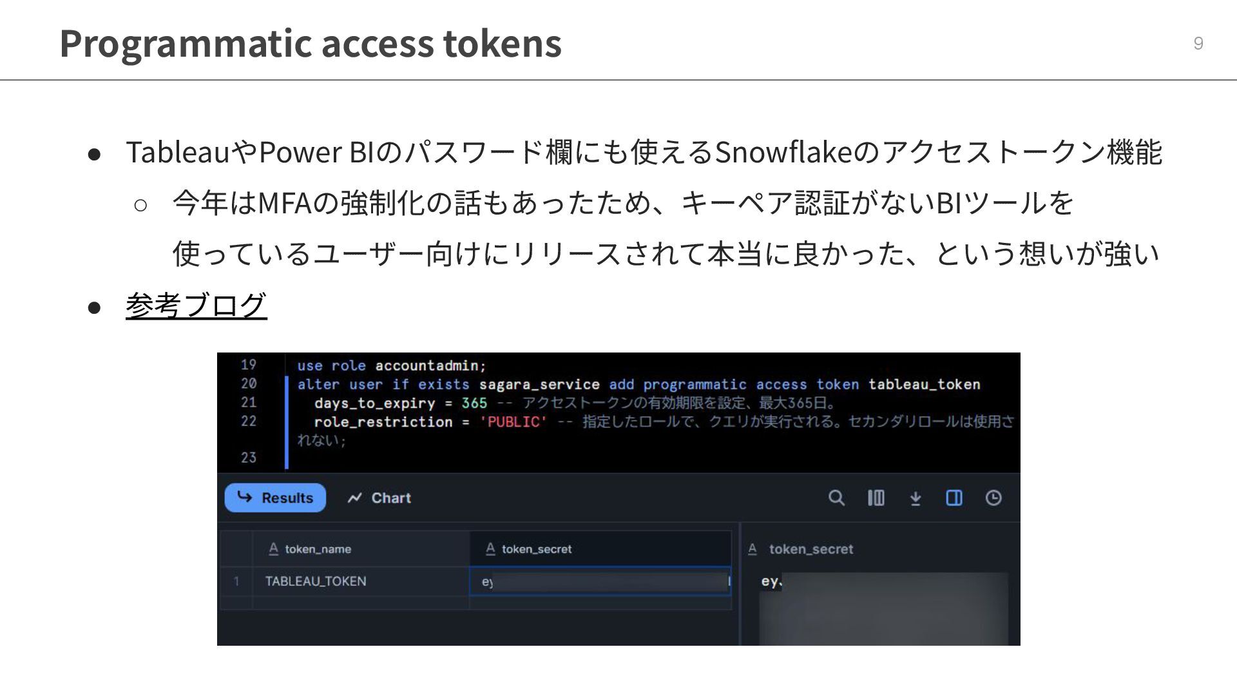
Task: Select the TABLEAU_TOKEN cell
Action: (316, 581)
